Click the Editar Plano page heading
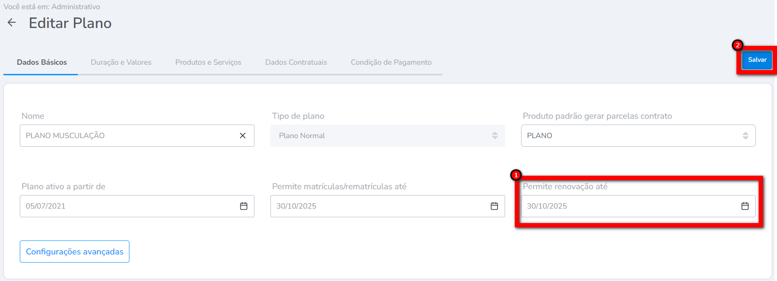 point(70,23)
